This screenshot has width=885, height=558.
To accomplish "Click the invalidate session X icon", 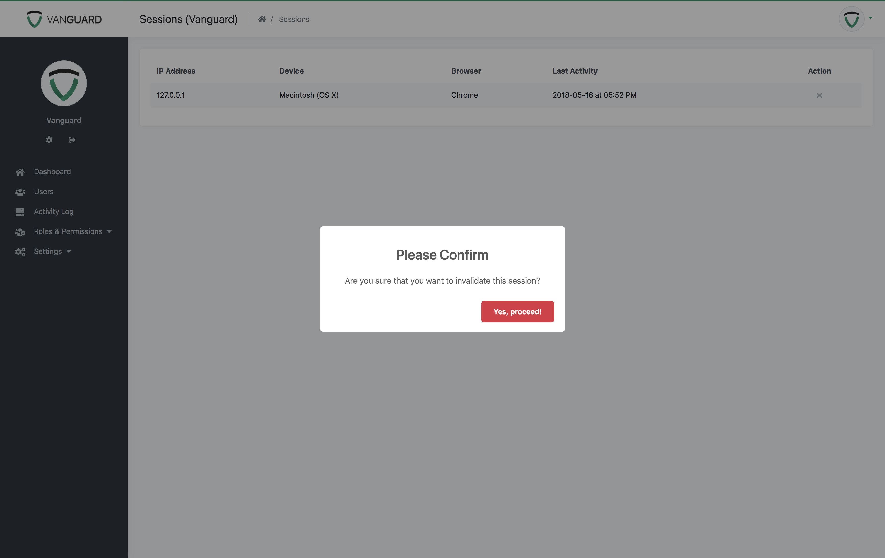I will (x=819, y=96).
